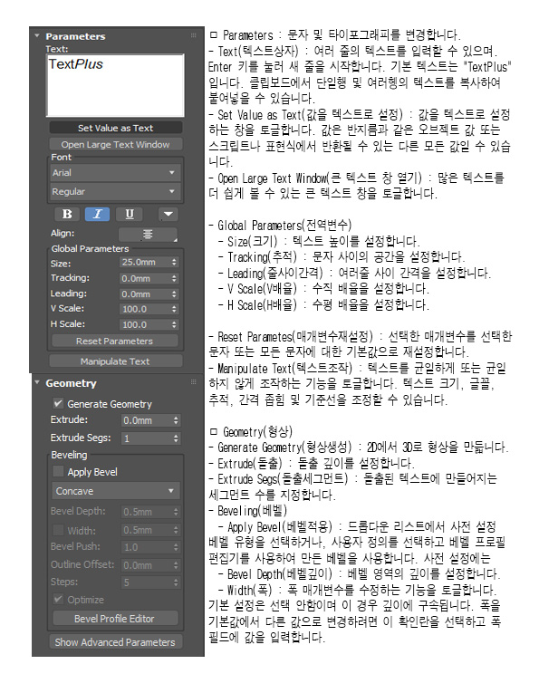The image size is (539, 693).
Task: Click the V Scale value field
Action: pos(144,309)
